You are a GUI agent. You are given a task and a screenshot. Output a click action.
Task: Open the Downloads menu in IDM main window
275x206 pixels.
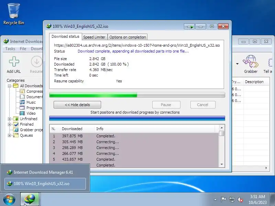(37, 49)
